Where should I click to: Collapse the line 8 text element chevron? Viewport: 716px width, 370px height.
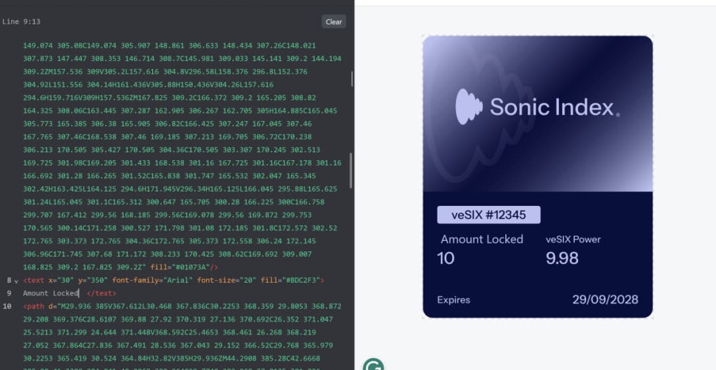click(x=17, y=281)
